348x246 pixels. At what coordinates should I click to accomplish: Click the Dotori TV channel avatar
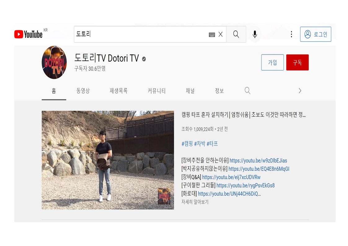[54, 62]
